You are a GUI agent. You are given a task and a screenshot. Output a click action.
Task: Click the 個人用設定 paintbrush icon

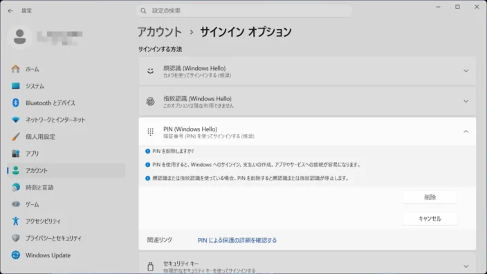(x=15, y=136)
